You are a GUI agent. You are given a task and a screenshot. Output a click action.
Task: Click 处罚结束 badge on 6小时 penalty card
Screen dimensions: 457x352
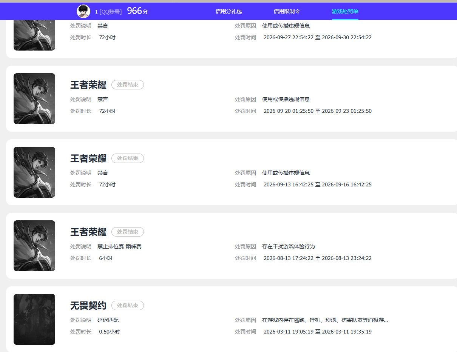[128, 232]
